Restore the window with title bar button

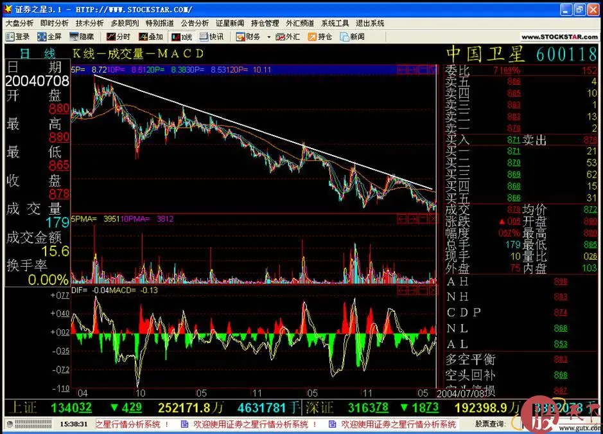point(579,10)
